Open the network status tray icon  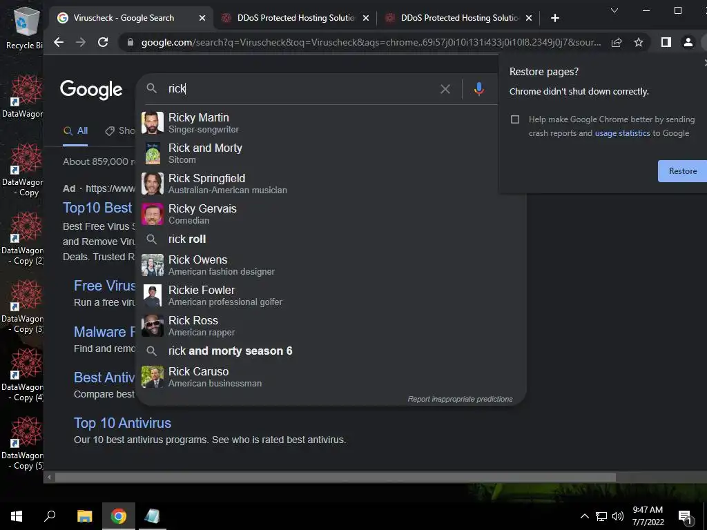click(601, 516)
